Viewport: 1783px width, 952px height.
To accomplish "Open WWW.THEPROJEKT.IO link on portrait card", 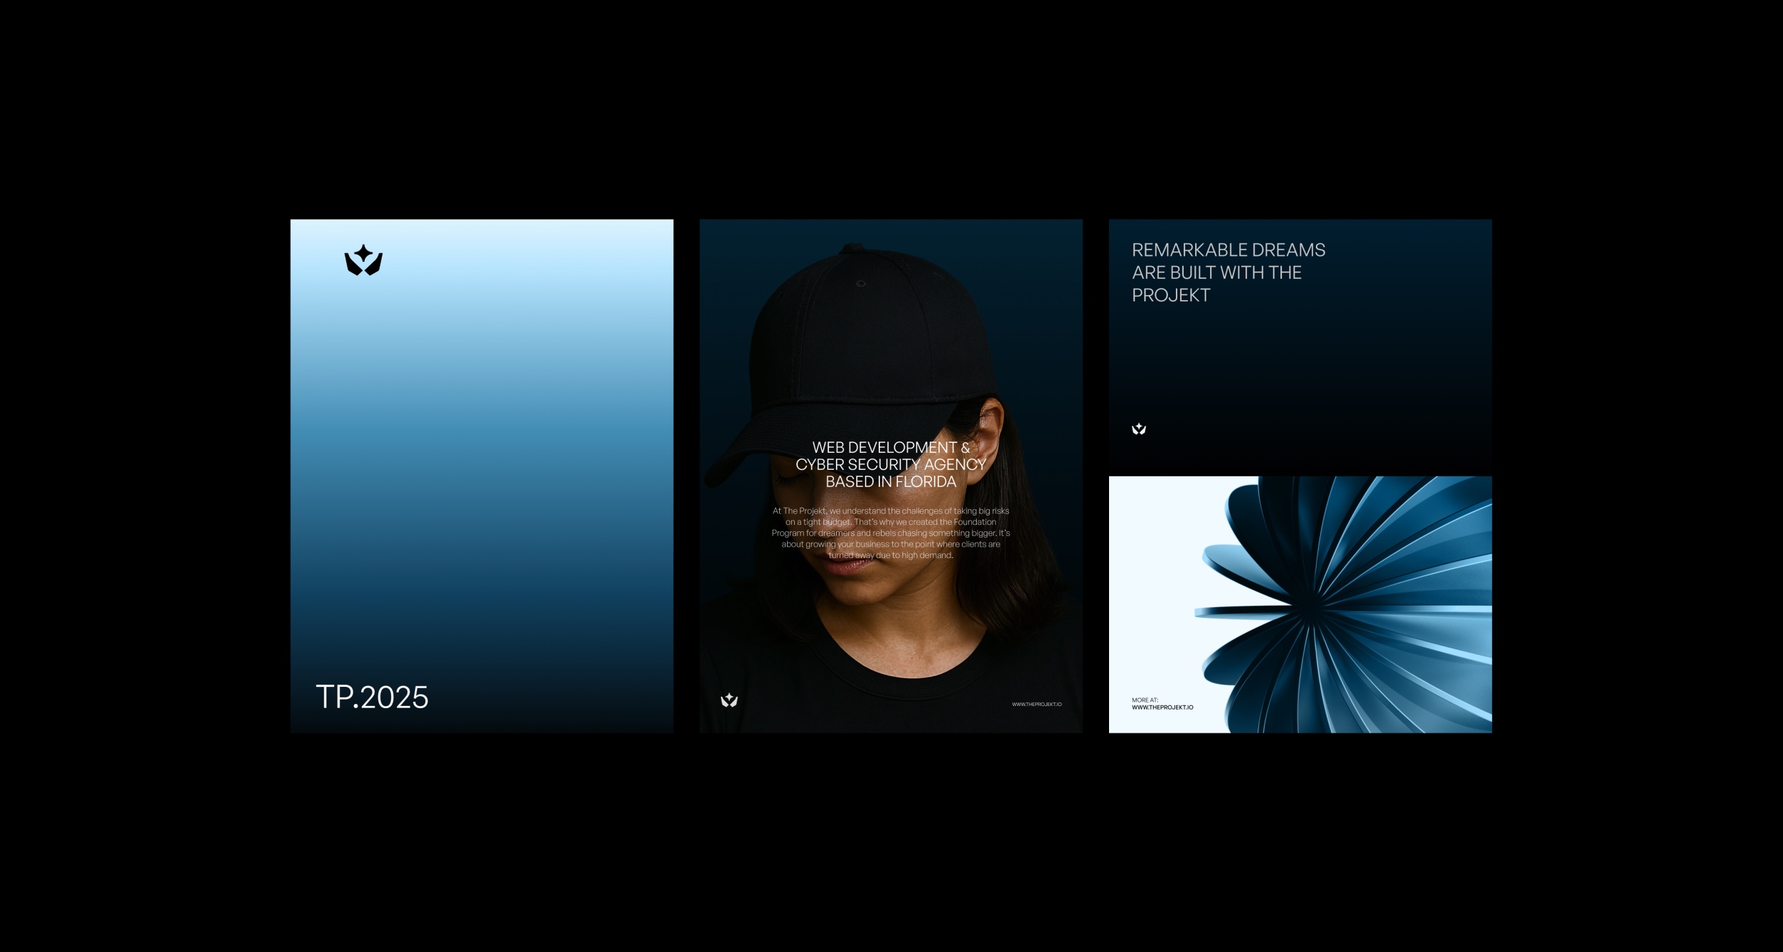I will 1036,705.
